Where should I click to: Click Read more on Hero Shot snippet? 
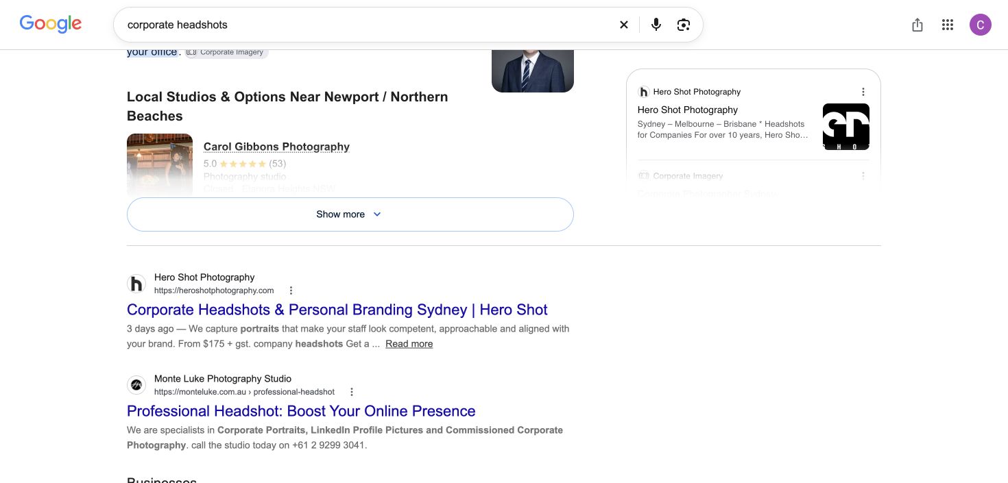pos(409,344)
